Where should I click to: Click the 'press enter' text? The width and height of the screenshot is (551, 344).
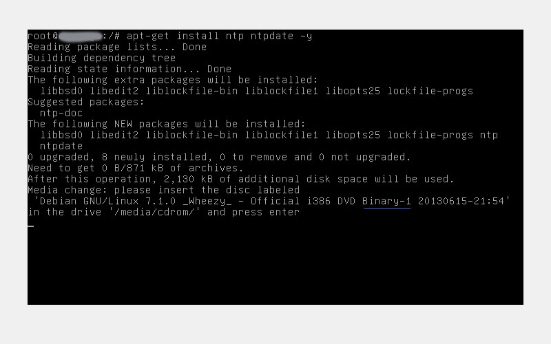tap(265, 212)
